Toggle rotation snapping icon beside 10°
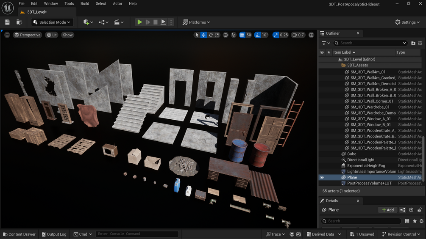 coord(257,35)
